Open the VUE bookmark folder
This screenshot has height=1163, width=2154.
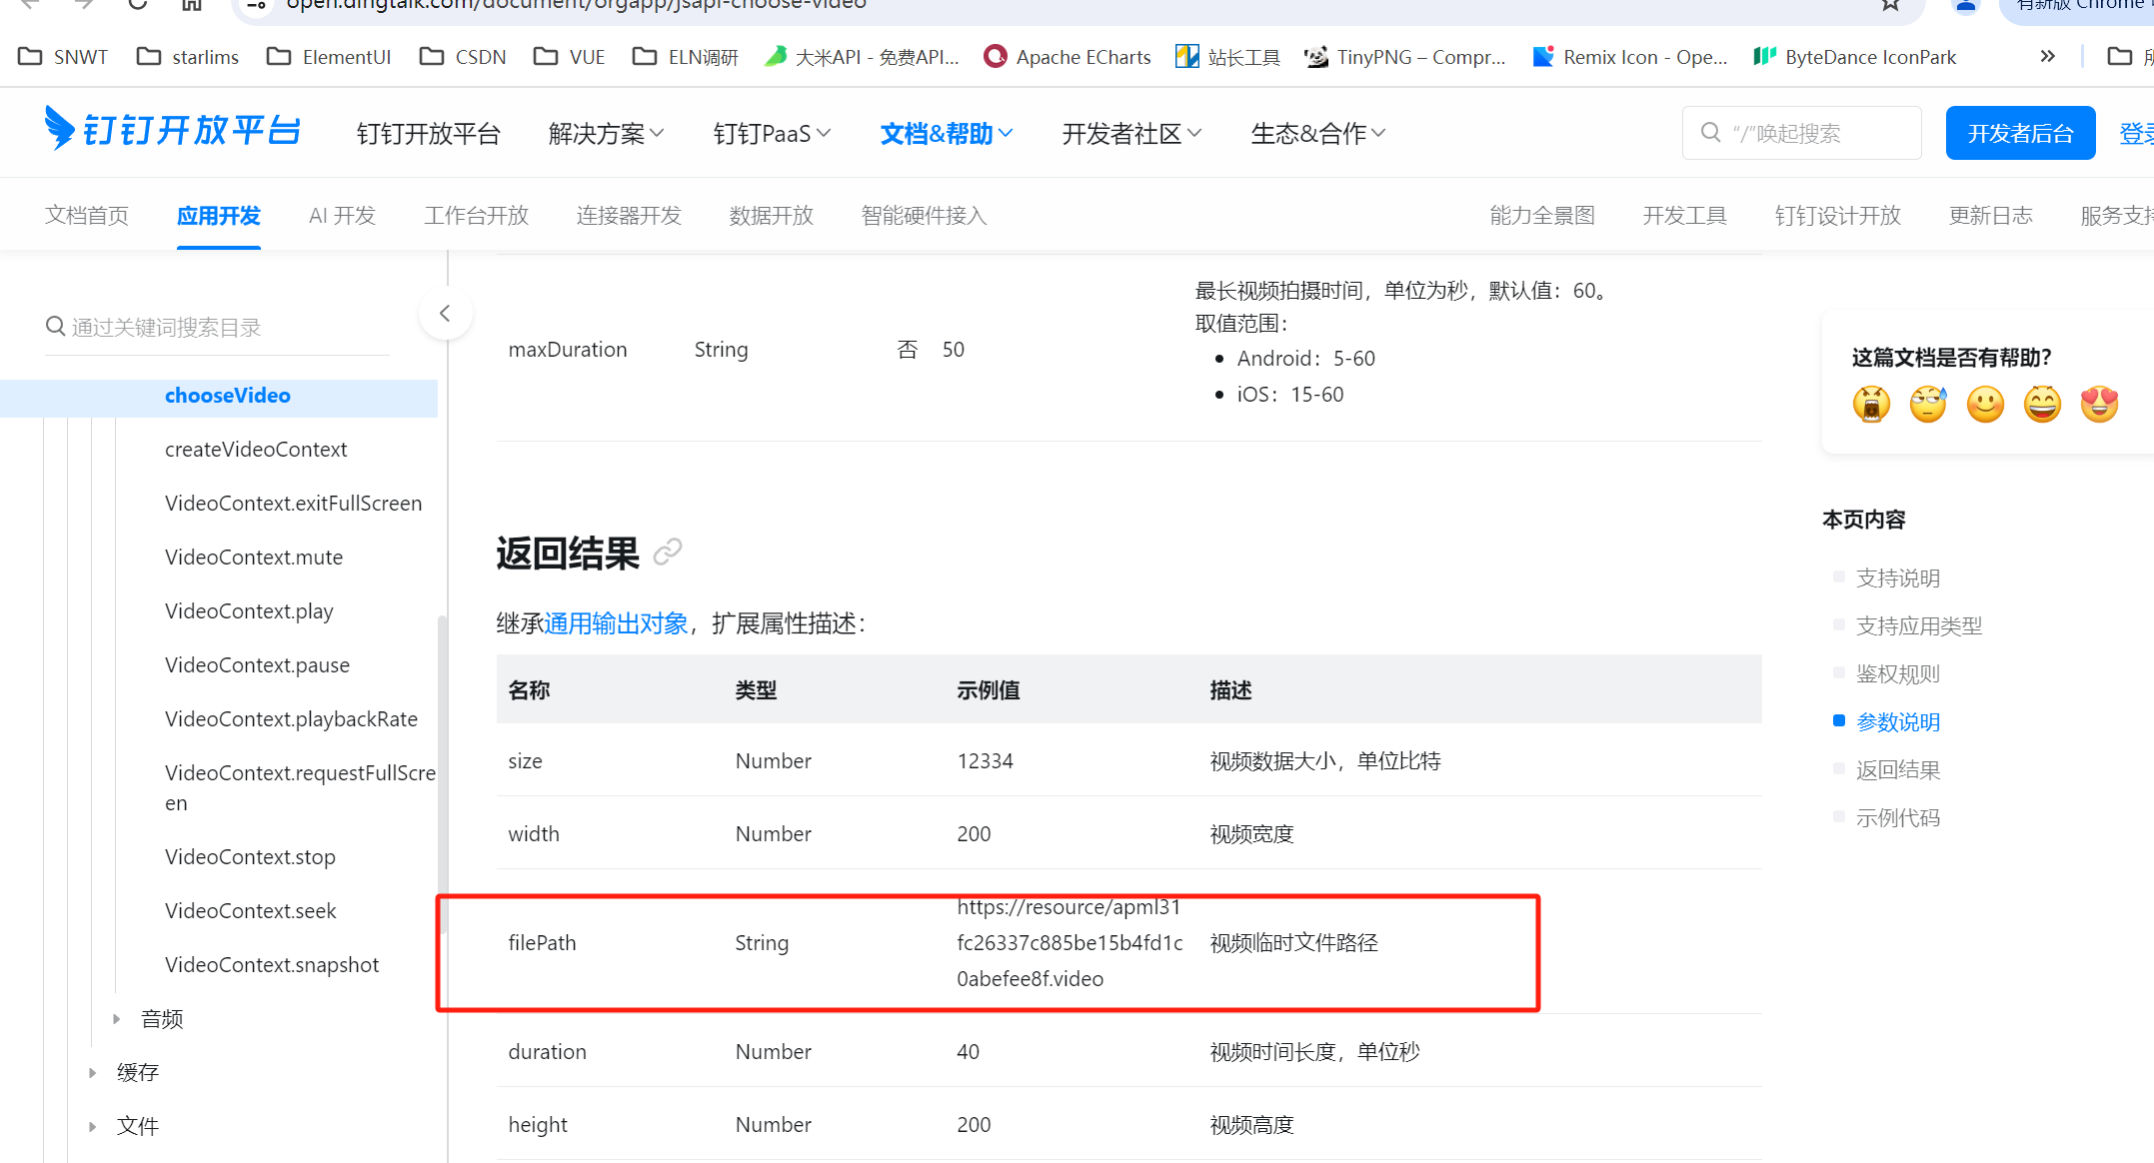[x=570, y=57]
